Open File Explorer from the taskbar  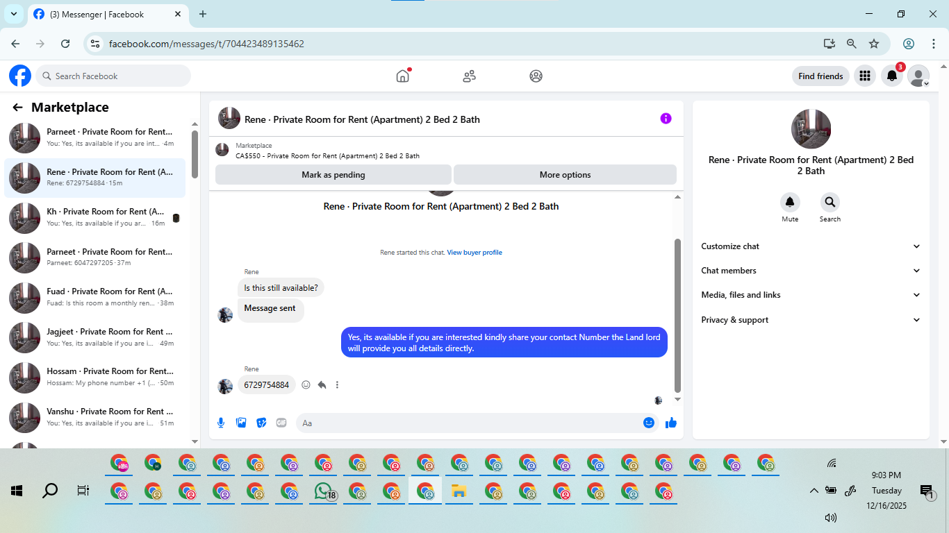[x=459, y=491]
